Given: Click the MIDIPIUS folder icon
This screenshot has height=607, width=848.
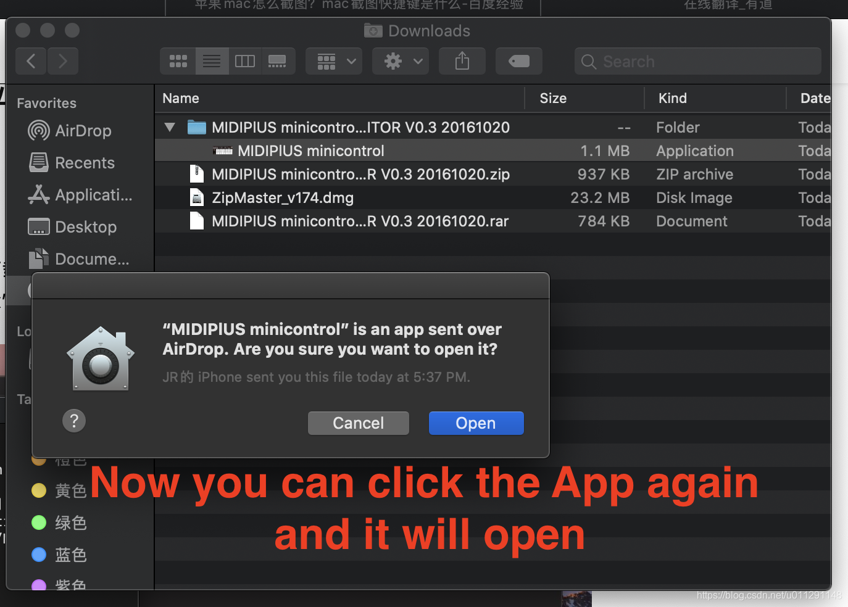Looking at the screenshot, I should [197, 127].
